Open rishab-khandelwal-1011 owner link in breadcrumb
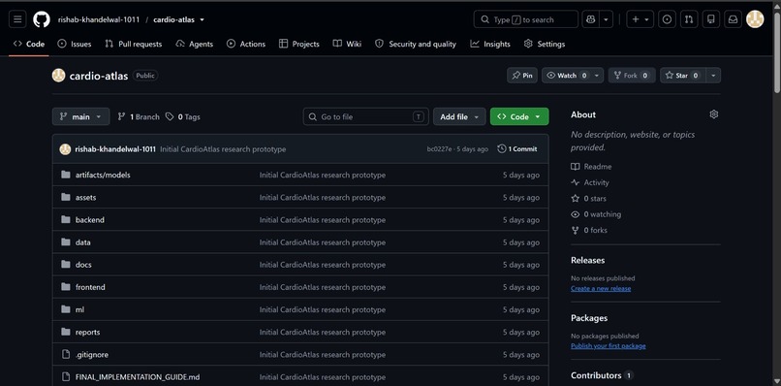 99,20
